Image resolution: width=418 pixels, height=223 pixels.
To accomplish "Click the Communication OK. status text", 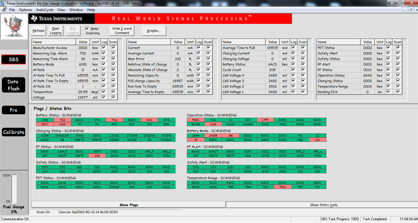I will click(x=16, y=219).
